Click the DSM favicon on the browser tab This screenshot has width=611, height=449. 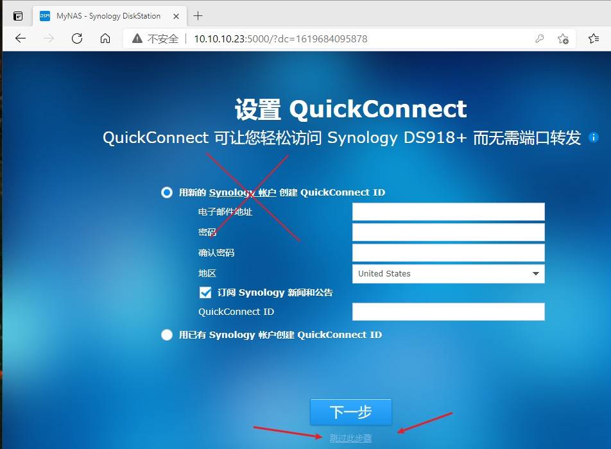[44, 15]
